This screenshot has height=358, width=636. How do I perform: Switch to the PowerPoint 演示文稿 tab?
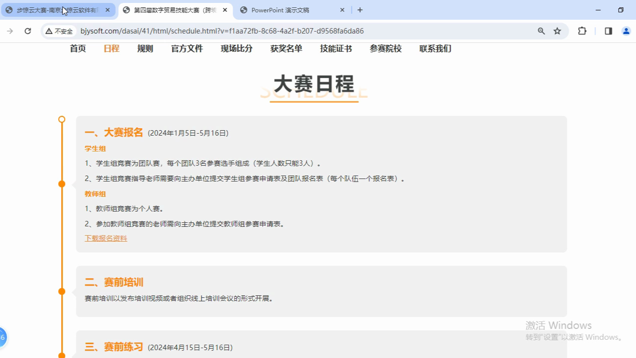tap(293, 10)
